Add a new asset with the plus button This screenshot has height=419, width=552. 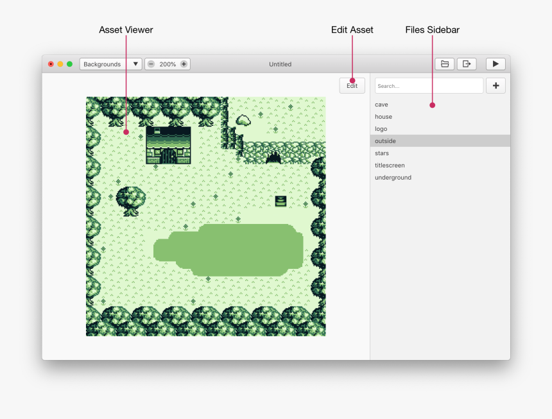click(x=496, y=86)
